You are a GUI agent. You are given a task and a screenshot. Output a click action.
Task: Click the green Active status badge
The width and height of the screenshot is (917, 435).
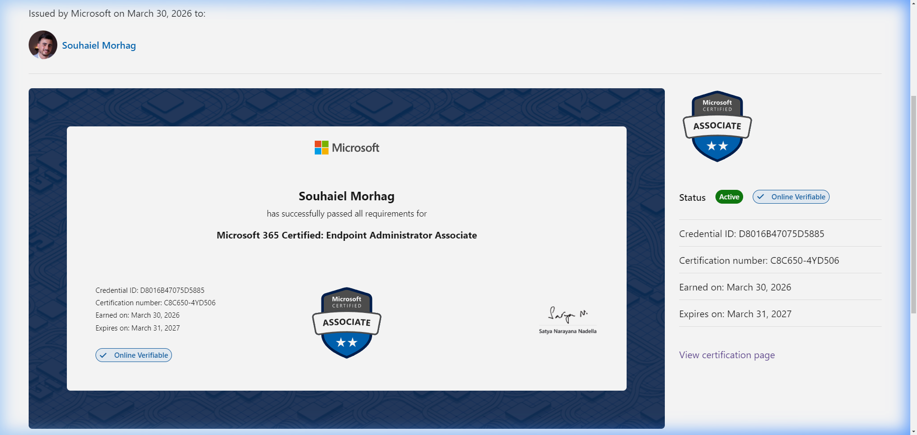coord(729,197)
